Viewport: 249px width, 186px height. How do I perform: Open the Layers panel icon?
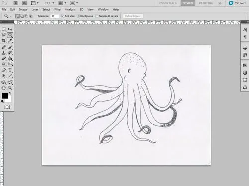[245, 48]
